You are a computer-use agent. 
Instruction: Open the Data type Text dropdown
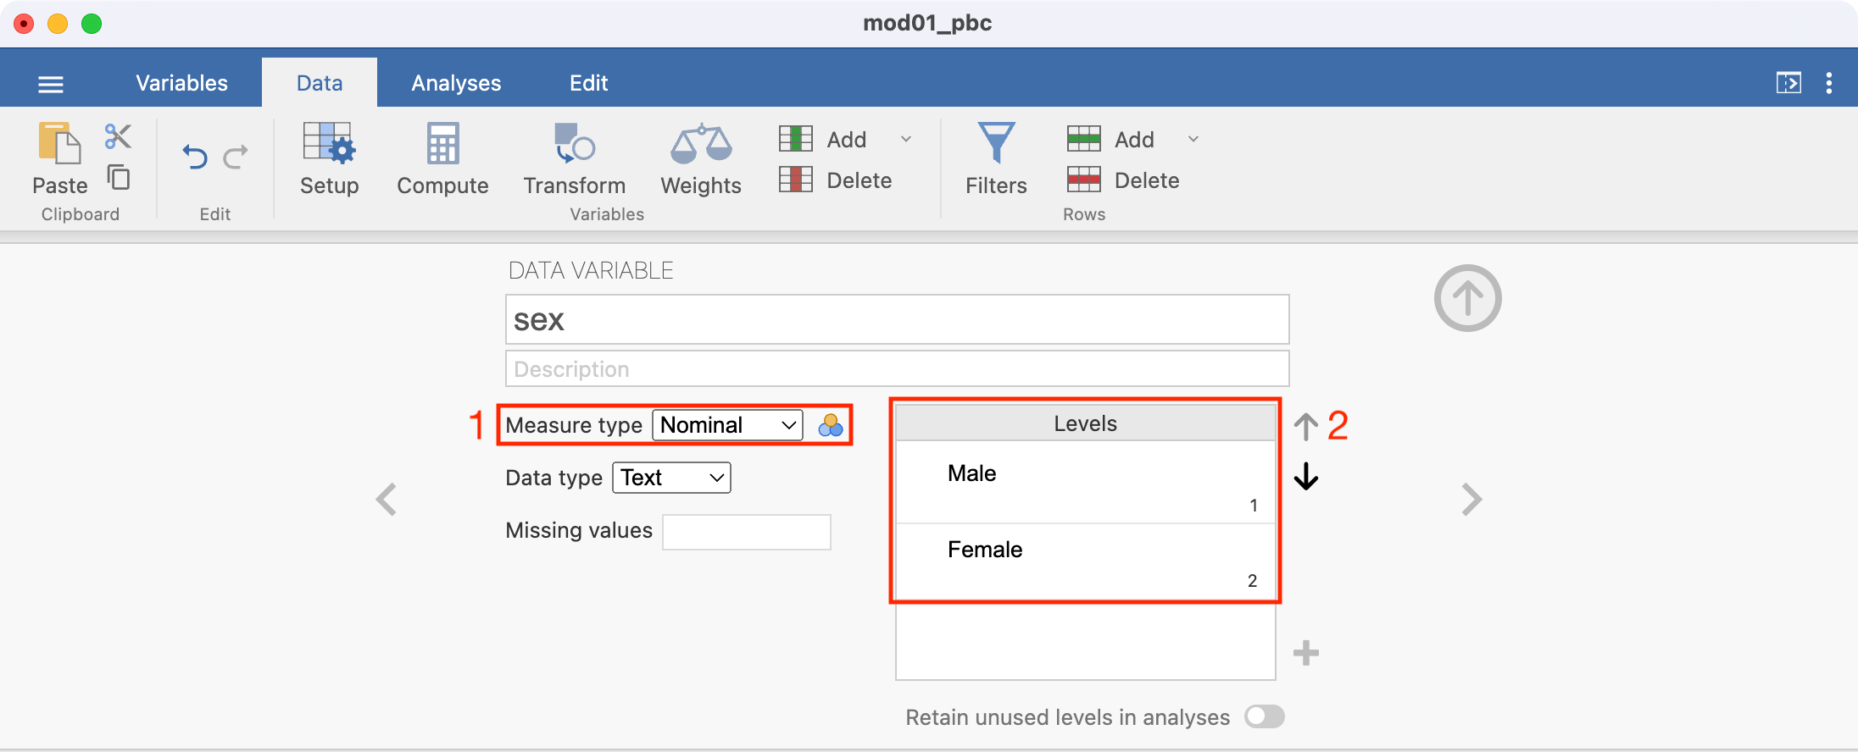point(671,478)
